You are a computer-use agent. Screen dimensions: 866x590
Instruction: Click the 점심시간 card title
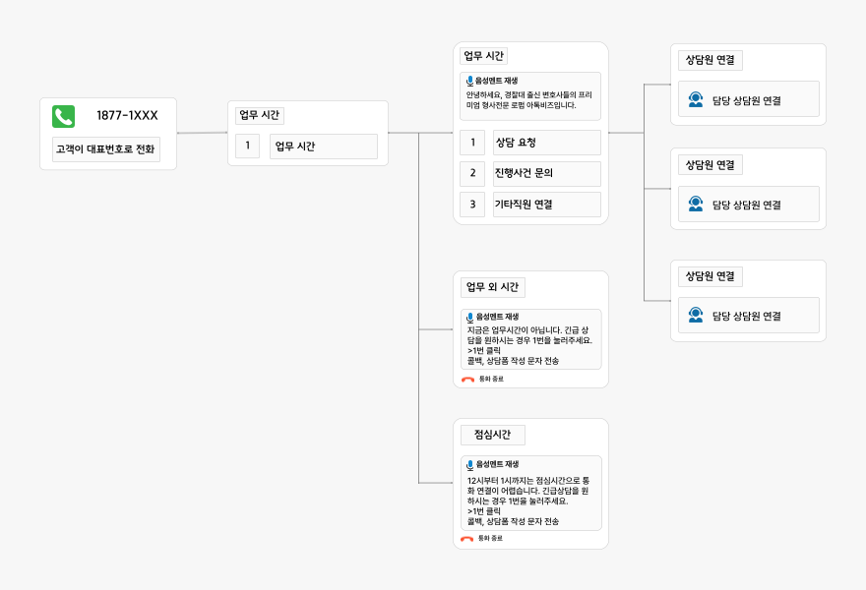tap(492, 435)
